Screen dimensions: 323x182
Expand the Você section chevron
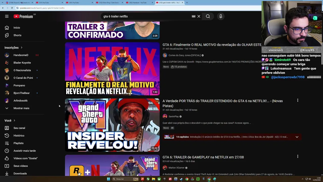14,121
